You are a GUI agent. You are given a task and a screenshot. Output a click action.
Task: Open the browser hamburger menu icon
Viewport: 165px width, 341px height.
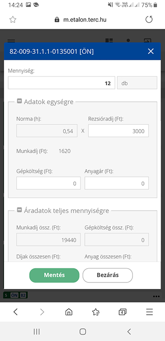(x=149, y=312)
